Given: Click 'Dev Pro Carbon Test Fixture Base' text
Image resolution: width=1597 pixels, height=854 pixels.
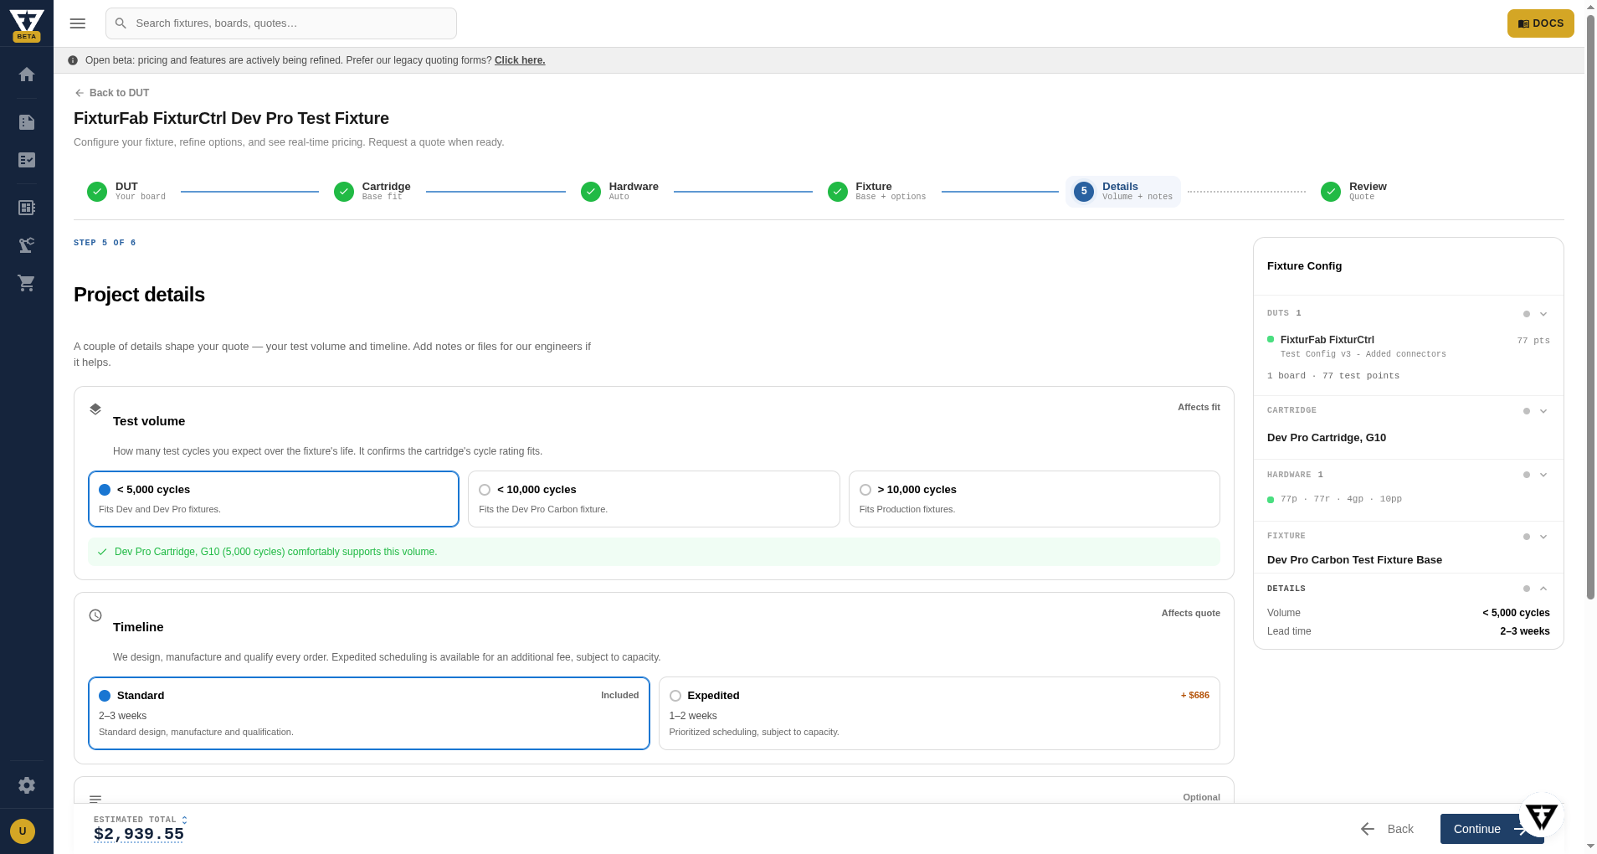Looking at the screenshot, I should 1354,560.
